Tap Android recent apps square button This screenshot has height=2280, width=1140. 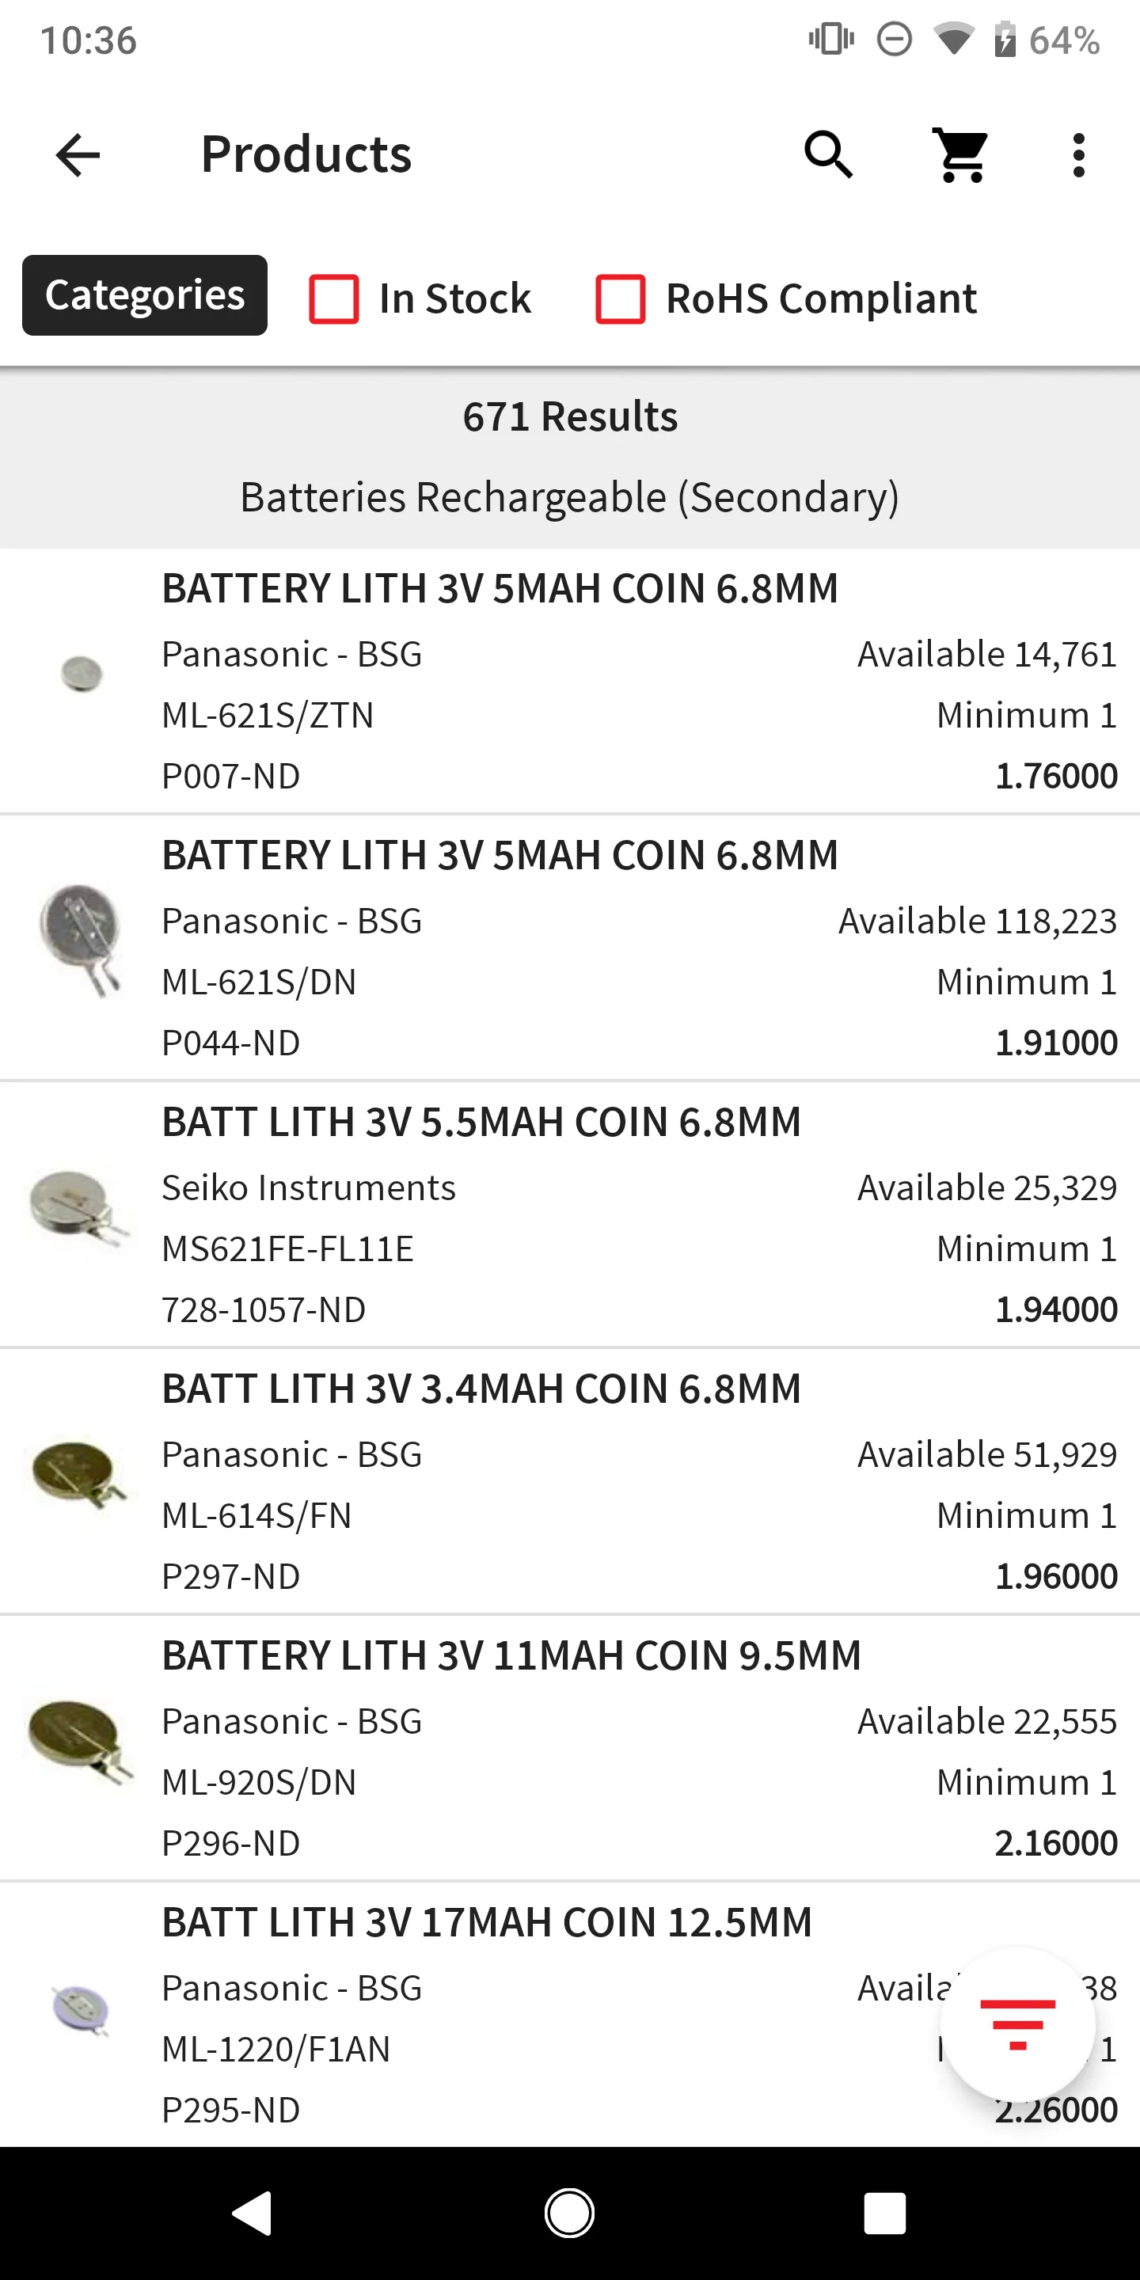pos(885,2213)
